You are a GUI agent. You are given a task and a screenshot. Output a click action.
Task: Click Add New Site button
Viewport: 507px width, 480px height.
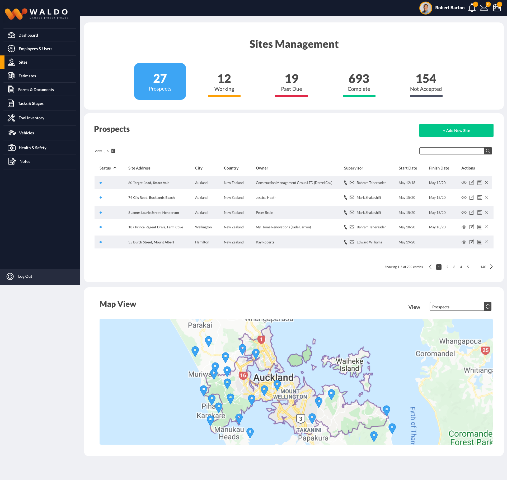pyautogui.click(x=456, y=130)
